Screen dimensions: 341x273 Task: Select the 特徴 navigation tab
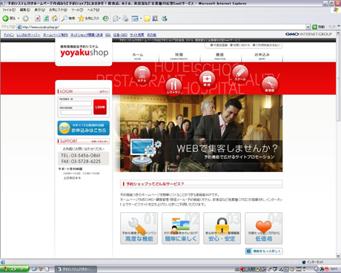pos(179,56)
